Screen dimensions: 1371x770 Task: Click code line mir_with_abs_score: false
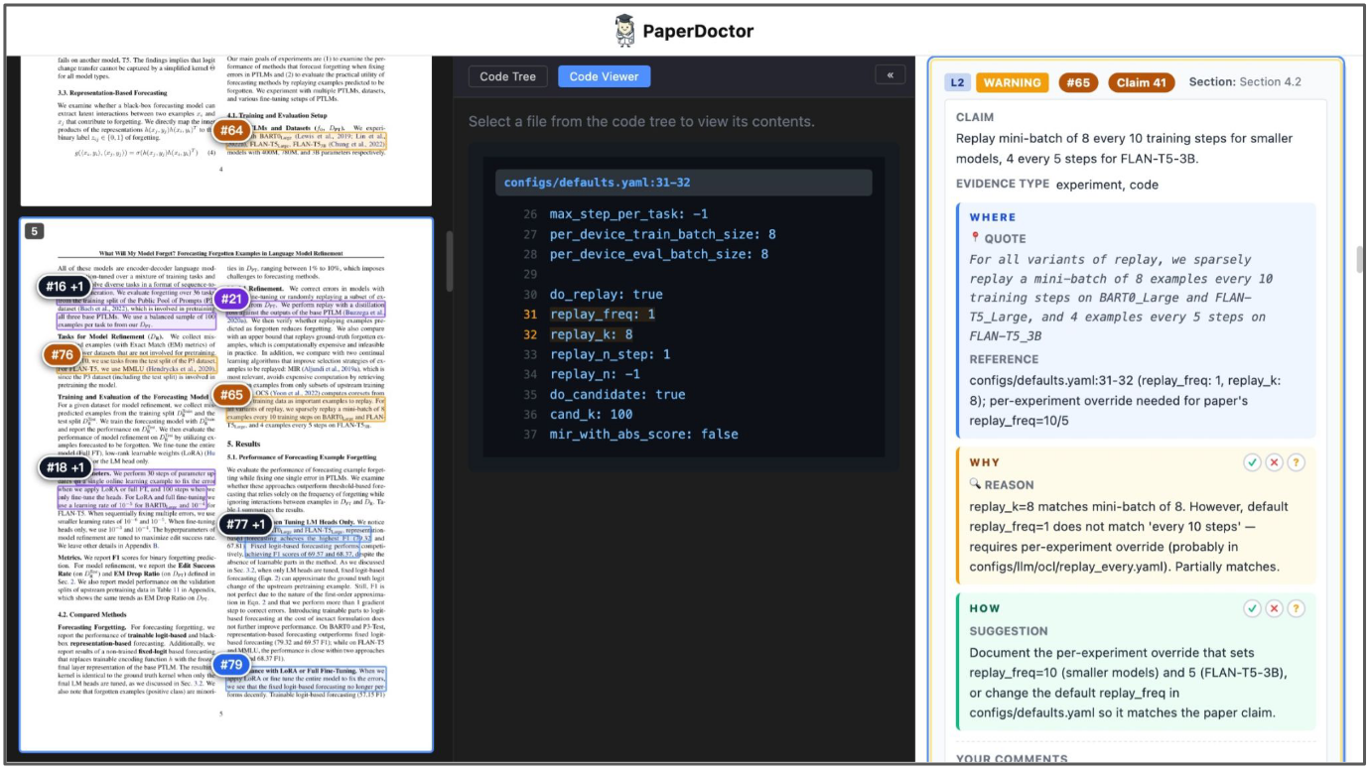[x=643, y=434]
